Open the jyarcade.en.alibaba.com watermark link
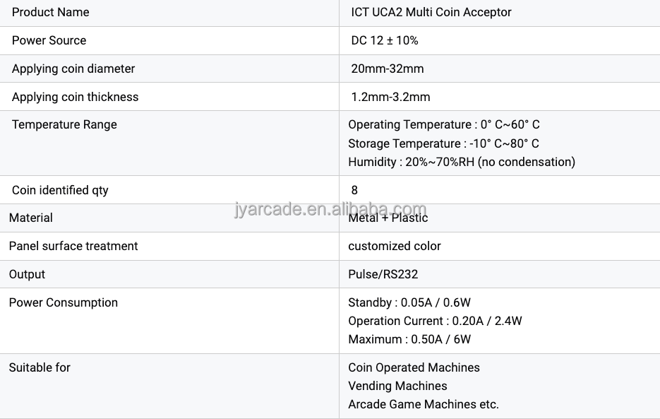 (330, 209)
